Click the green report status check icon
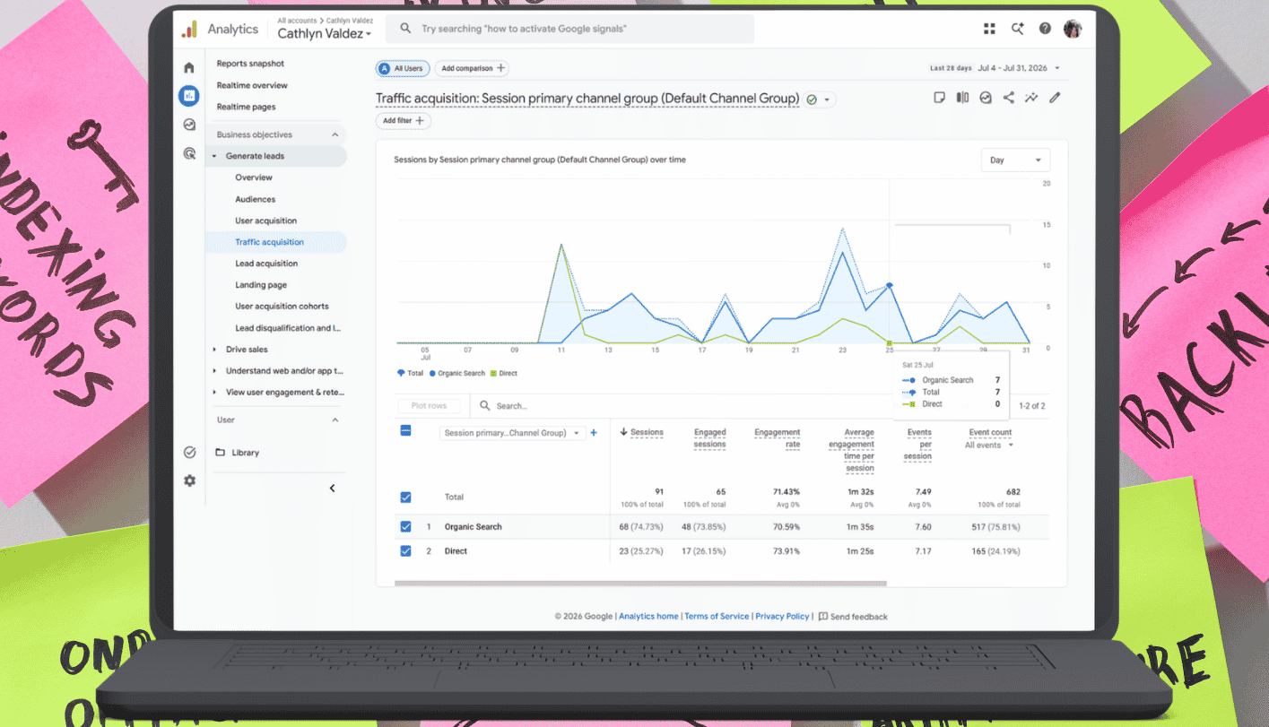This screenshot has width=1269, height=727. click(812, 100)
